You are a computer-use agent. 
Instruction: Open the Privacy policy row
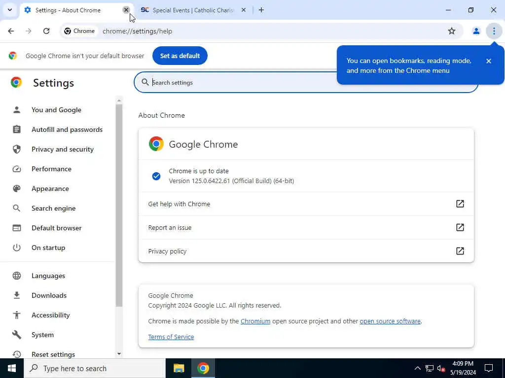point(306,251)
